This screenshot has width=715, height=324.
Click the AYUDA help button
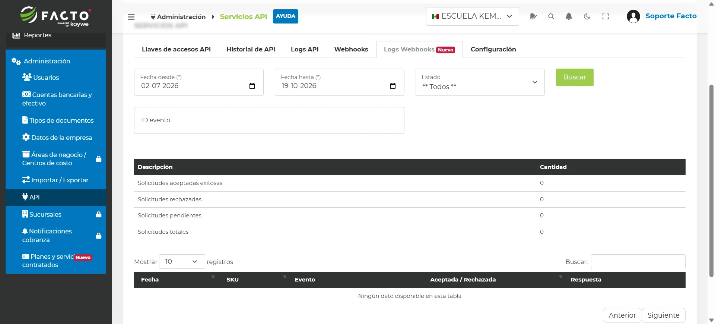coord(286,16)
